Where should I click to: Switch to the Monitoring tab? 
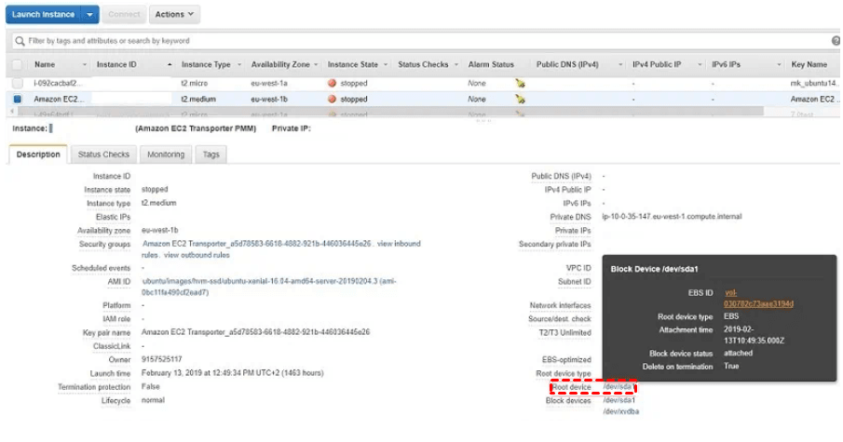(166, 154)
